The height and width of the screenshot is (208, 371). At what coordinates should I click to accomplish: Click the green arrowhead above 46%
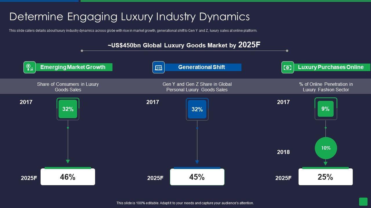coord(68,161)
